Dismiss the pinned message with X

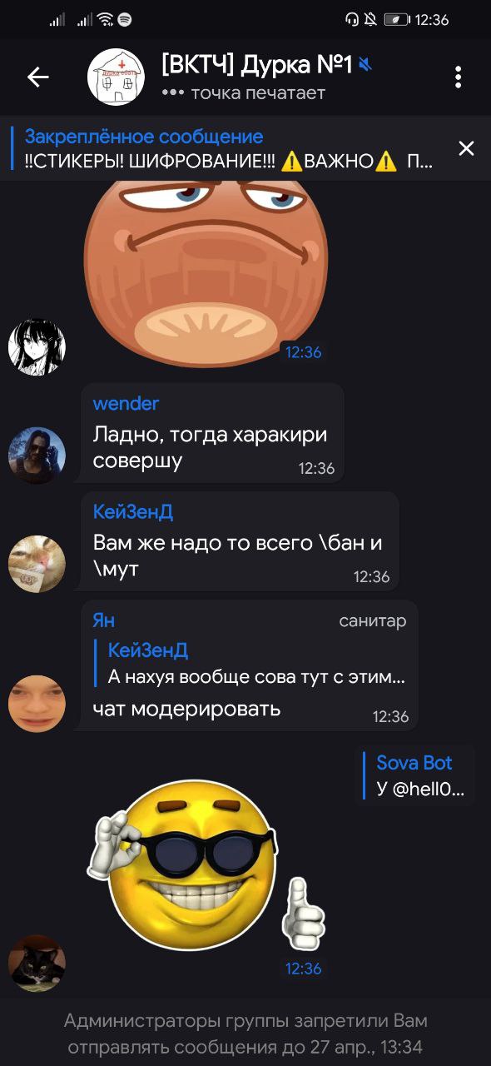click(x=466, y=148)
